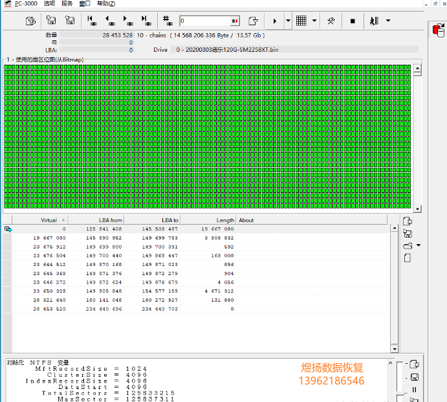Image resolution: width=447 pixels, height=402 pixels.
Task: Stop the running task with stop button
Action: pyautogui.click(x=353, y=21)
